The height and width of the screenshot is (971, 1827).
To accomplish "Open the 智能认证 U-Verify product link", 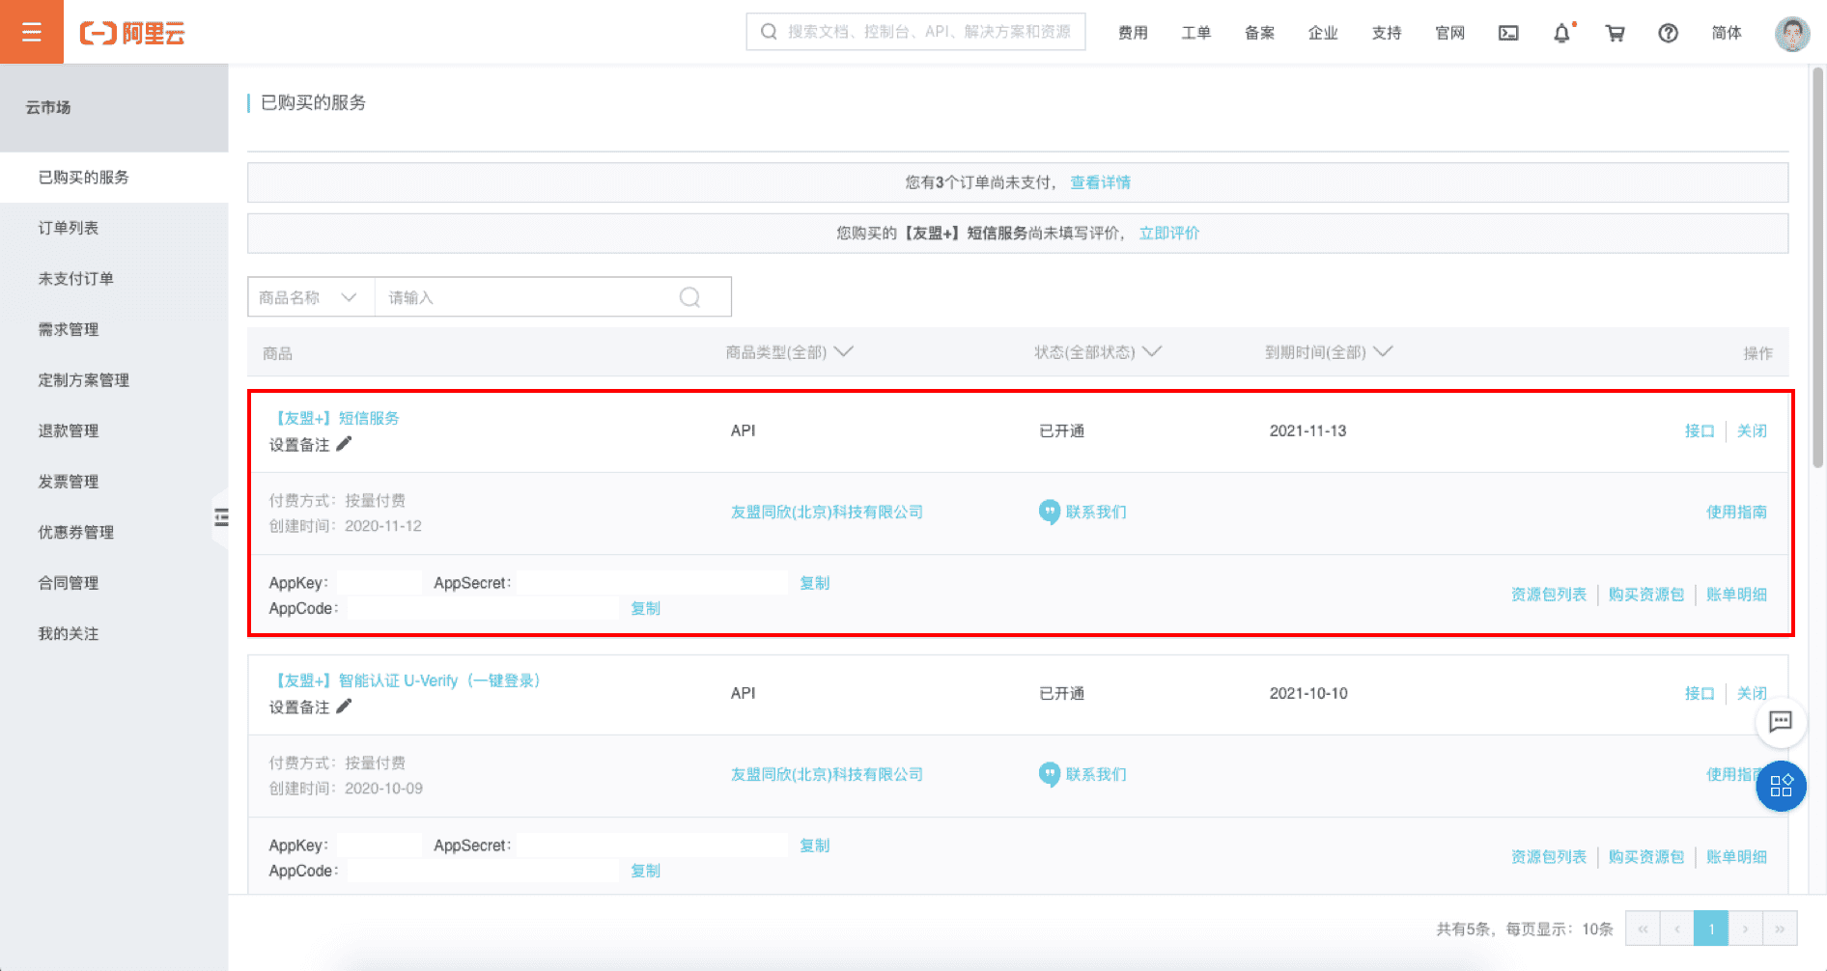I will [x=406, y=680].
